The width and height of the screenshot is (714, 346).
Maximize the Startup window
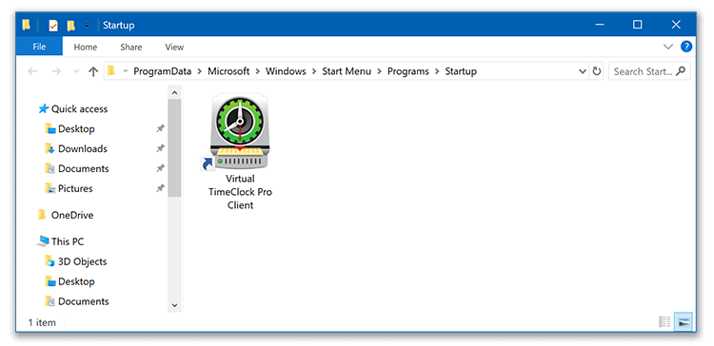click(x=638, y=25)
